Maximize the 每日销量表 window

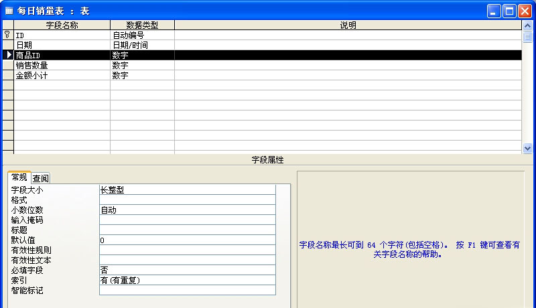coord(509,11)
